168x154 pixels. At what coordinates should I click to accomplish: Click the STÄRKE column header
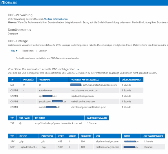72,136
